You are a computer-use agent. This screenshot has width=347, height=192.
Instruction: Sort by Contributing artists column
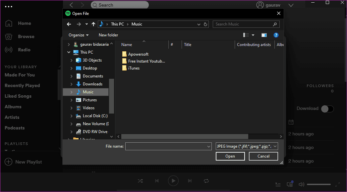tap(254, 45)
